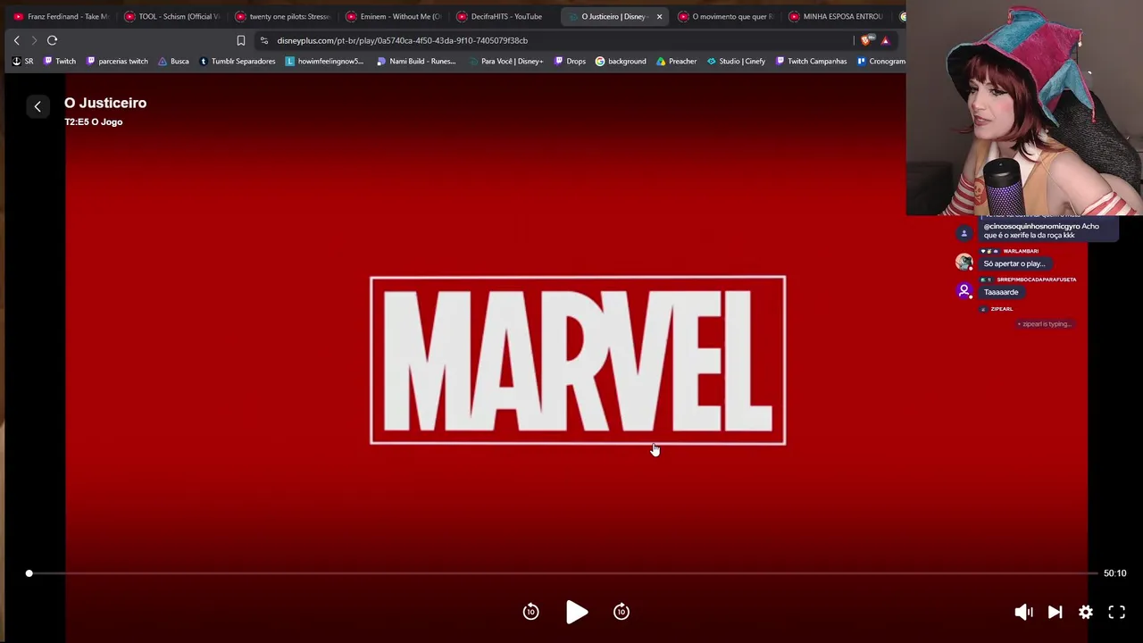Click the browser back arrow
The image size is (1143, 643).
pyautogui.click(x=16, y=40)
